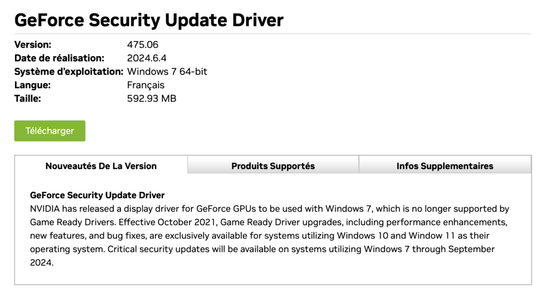Viewport: 544px width, 303px height.
Task: Click the Système d'exploitation: label
Action: (69, 72)
